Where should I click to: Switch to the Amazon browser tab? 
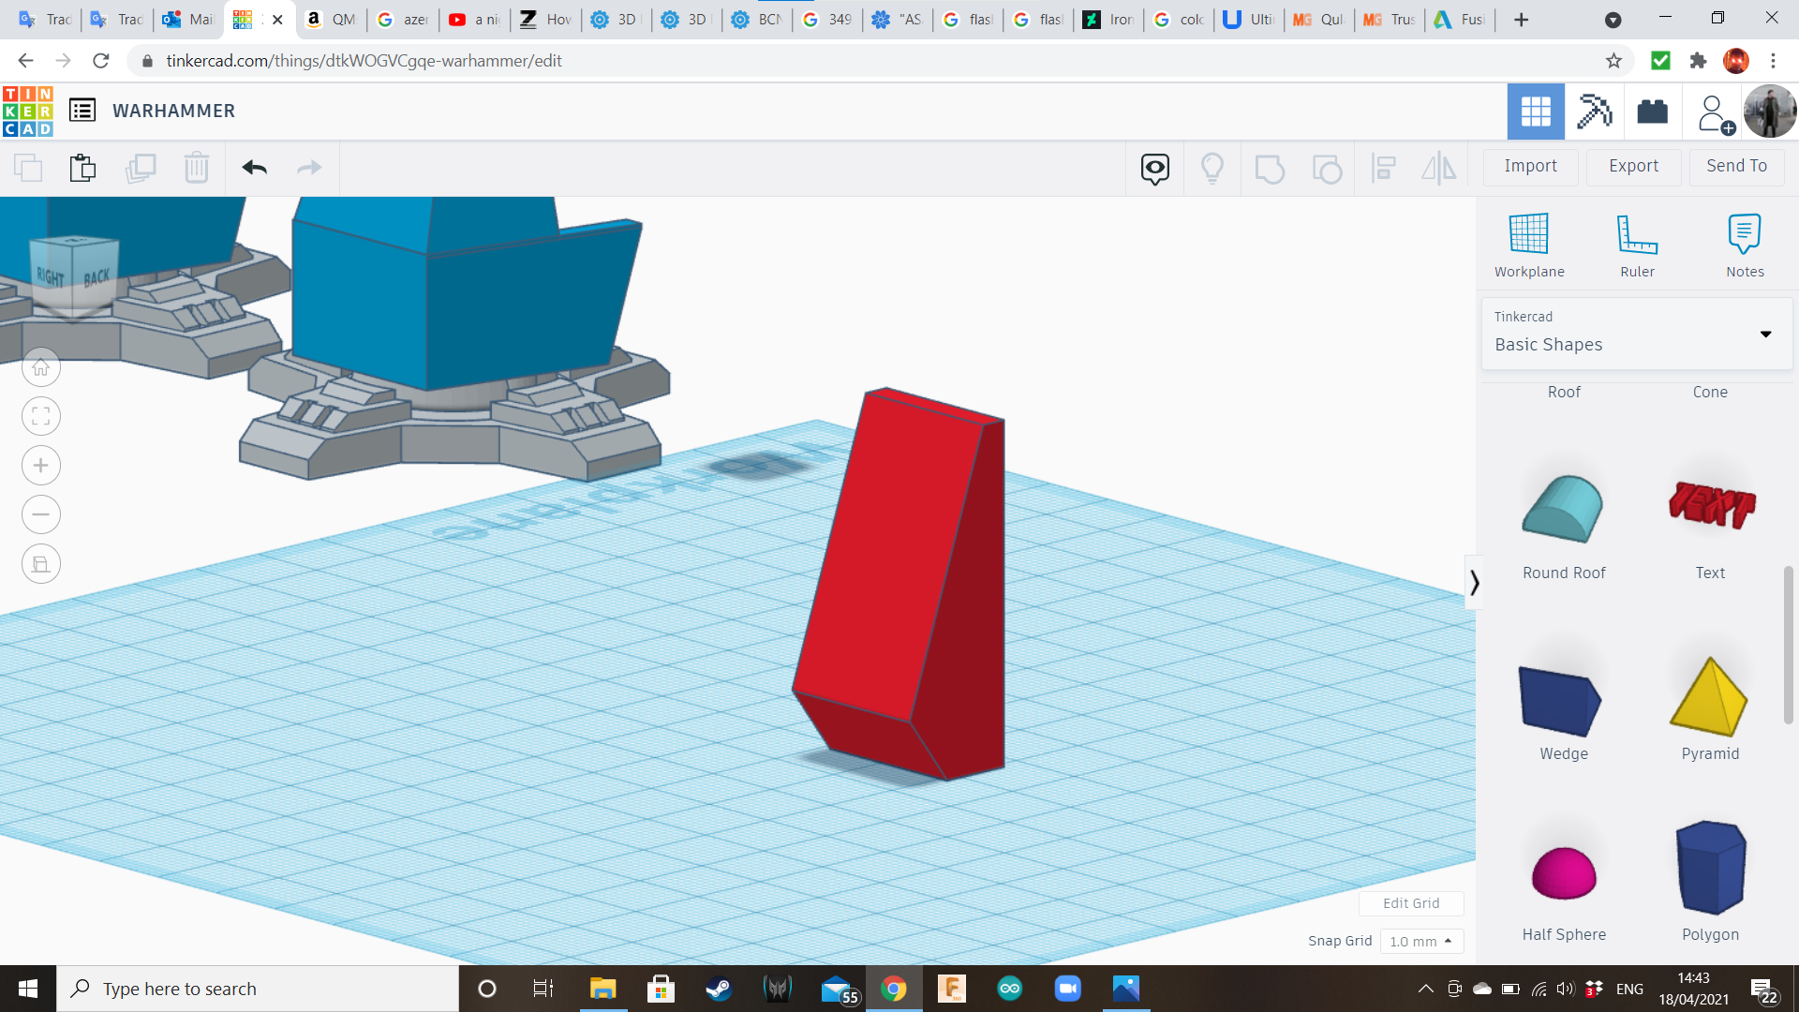[331, 20]
